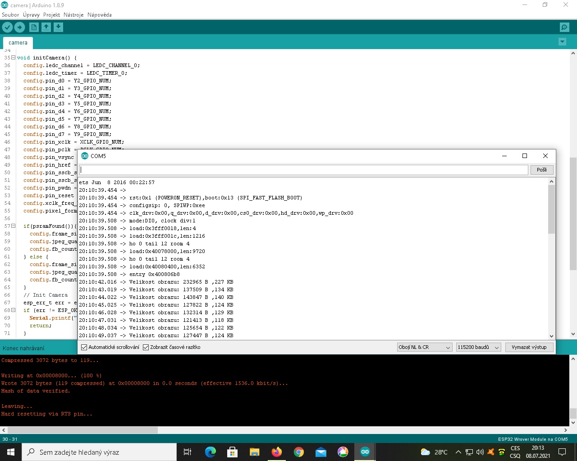
Task: Open the tab options dropdown arrow
Action: 562,42
